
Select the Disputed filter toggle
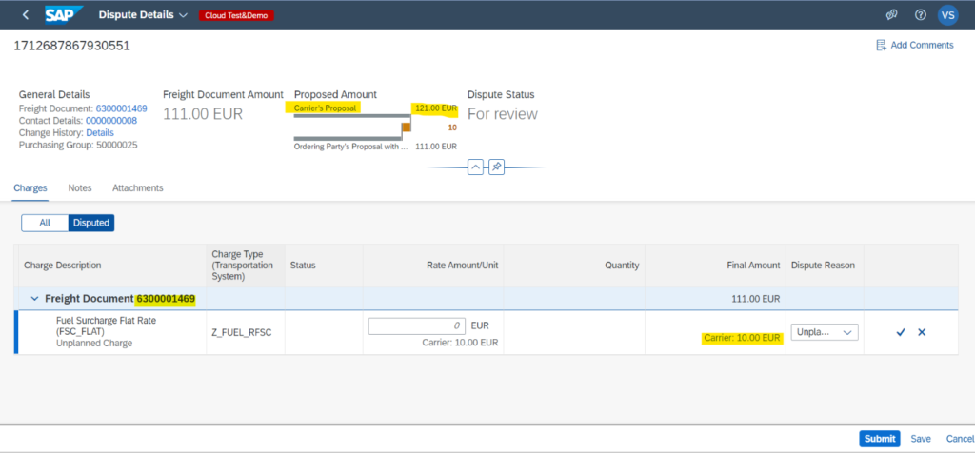tap(91, 223)
